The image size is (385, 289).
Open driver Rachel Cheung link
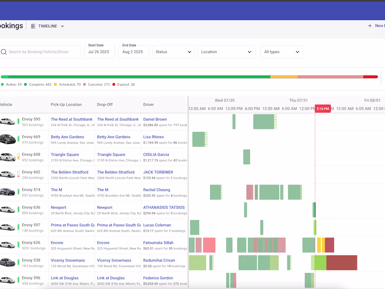point(157,190)
